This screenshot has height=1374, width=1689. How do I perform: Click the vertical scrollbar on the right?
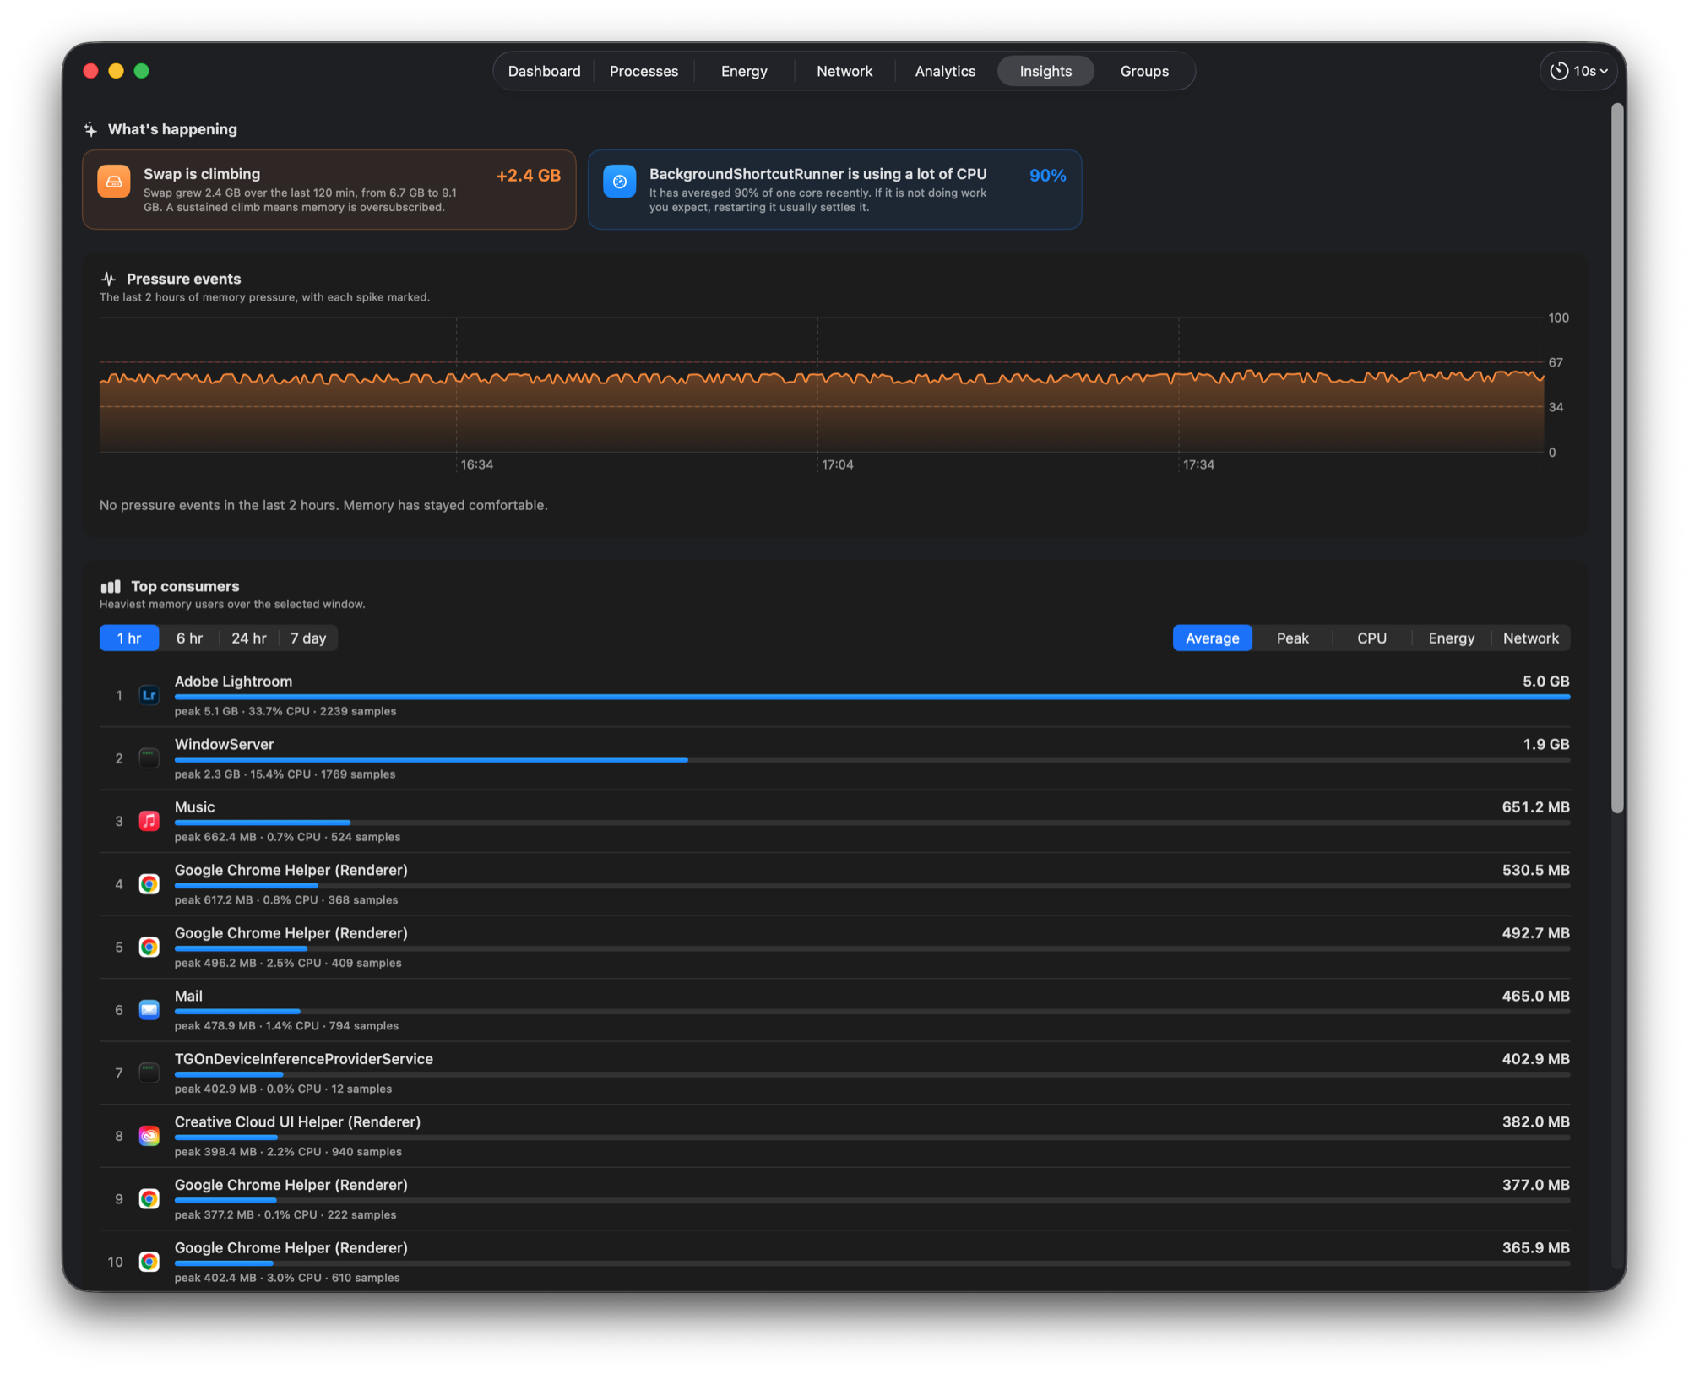1617,459
